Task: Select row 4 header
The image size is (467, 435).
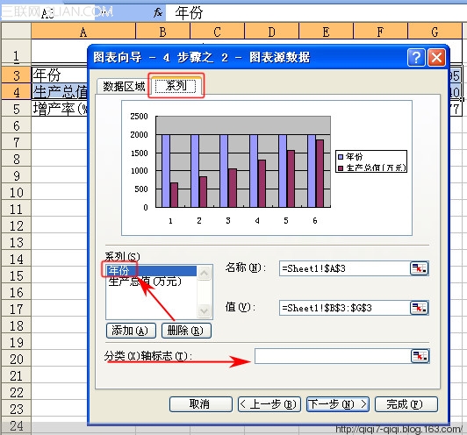Action: pyautogui.click(x=17, y=92)
